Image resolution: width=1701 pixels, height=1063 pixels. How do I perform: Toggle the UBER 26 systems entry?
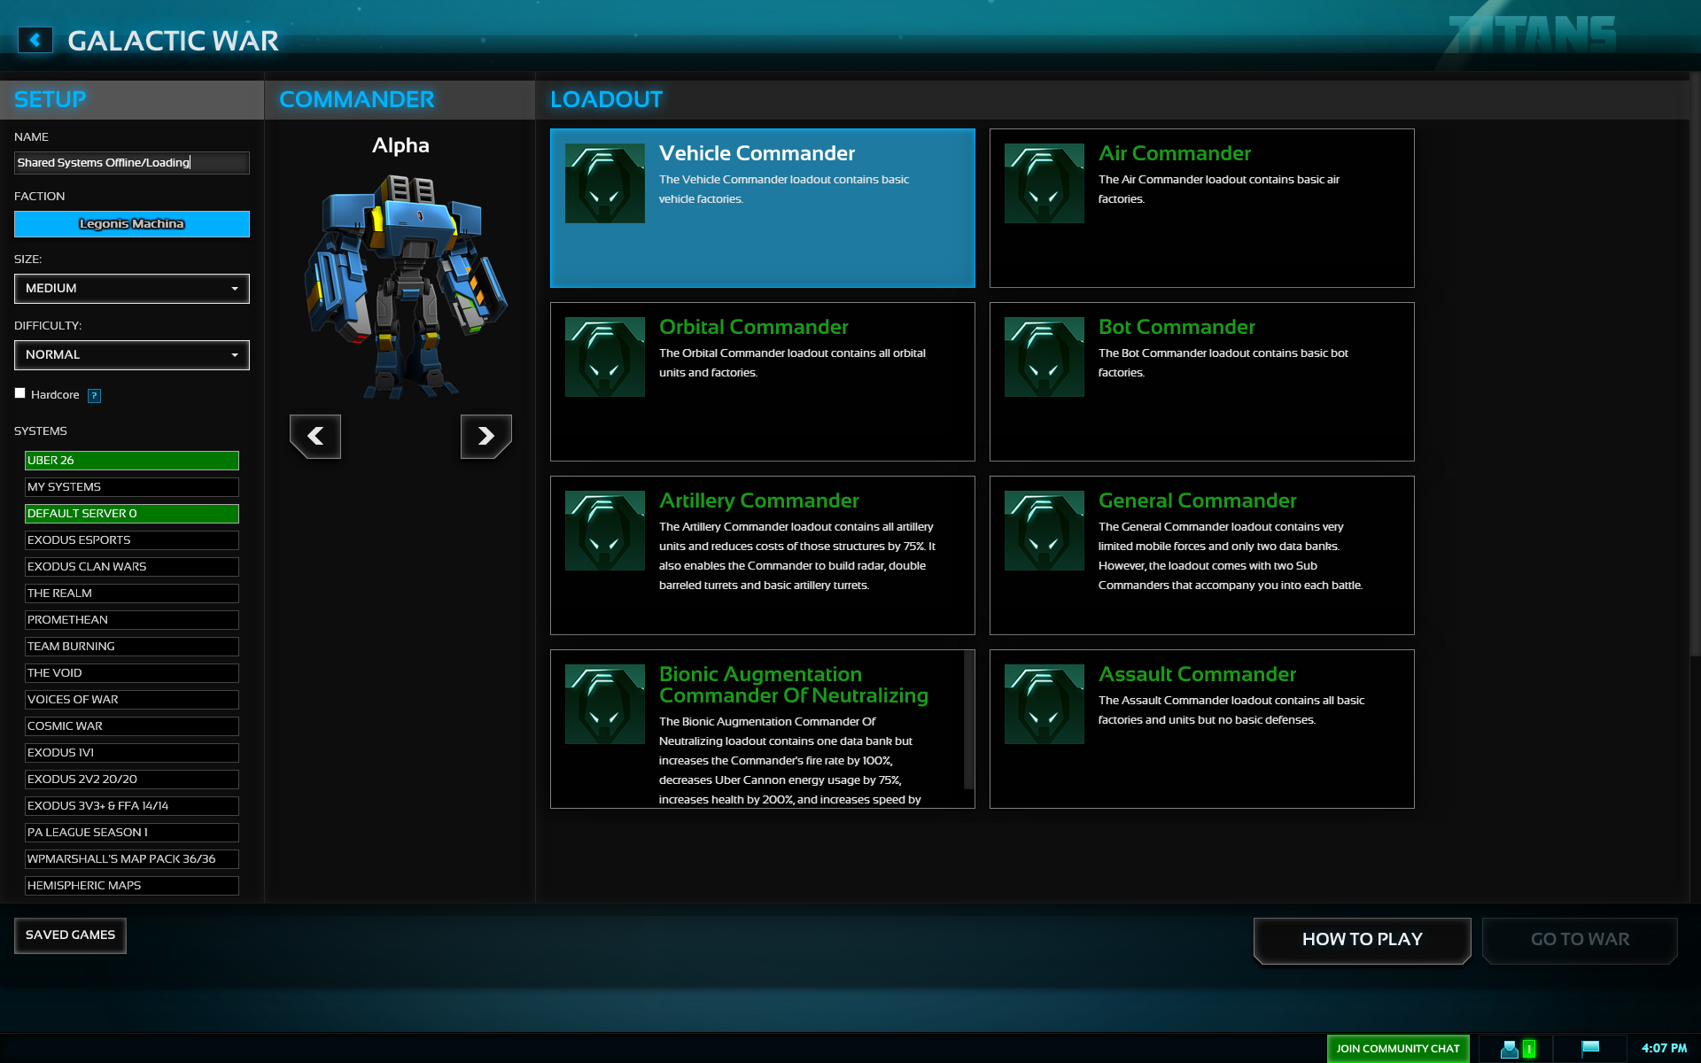point(131,461)
